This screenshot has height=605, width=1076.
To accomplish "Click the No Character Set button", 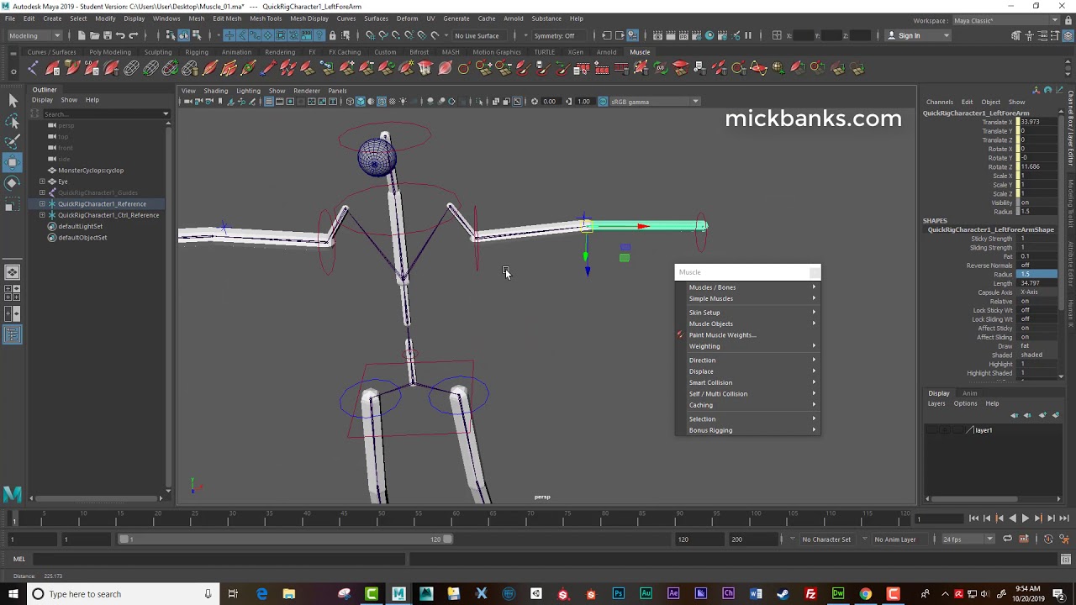I will (x=826, y=539).
